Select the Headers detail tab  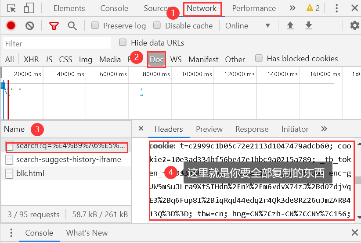tap(169, 129)
